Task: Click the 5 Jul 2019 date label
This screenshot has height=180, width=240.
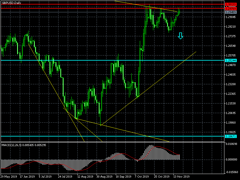Action: 45,177
